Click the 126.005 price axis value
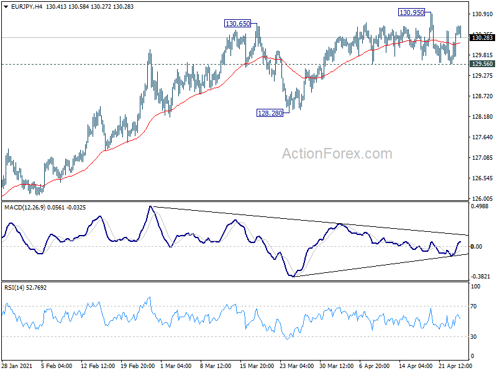The width and height of the screenshot is (497, 373). coord(482,198)
